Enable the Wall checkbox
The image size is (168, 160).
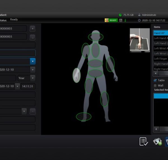pyautogui.click(x=155, y=86)
